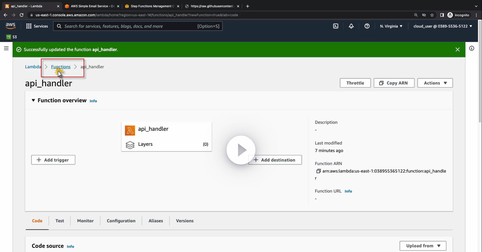482x252 pixels.
Task: Click the Add destination button
Action: pos(275,160)
